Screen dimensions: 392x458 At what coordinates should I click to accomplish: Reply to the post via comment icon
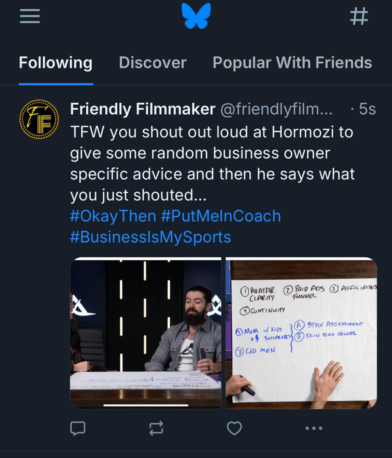pos(78,428)
